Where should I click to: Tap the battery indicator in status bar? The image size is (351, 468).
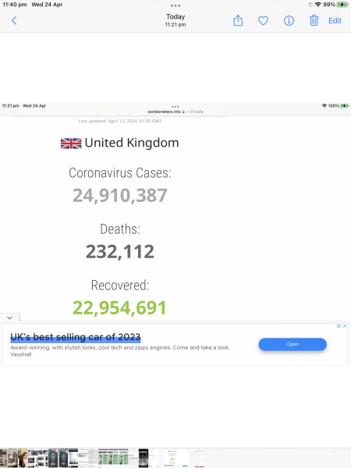(342, 5)
